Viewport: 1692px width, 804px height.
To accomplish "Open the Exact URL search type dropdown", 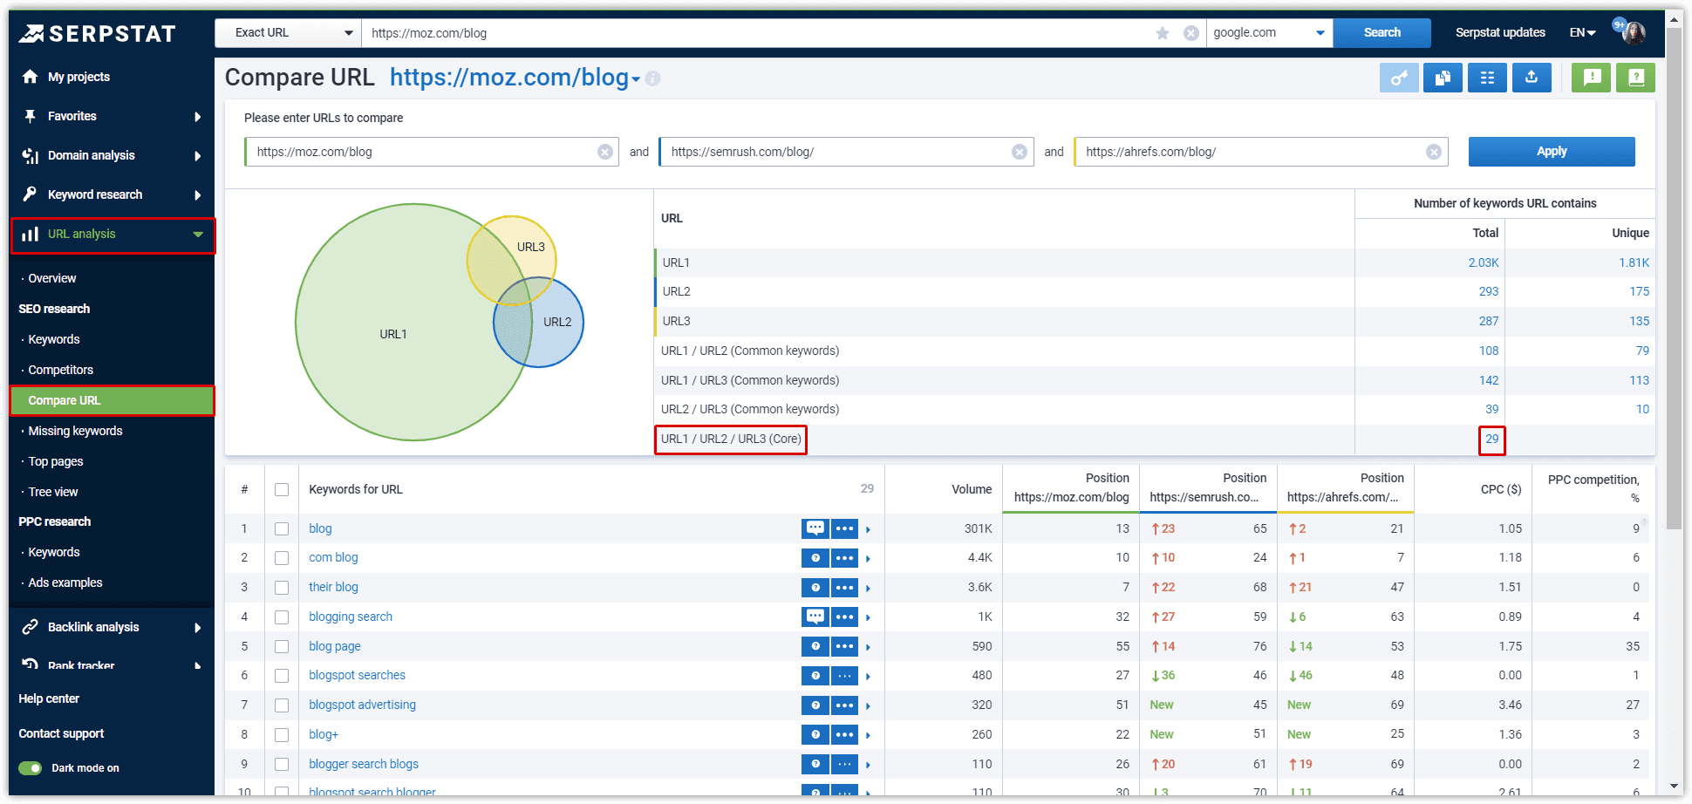I will pos(288,33).
